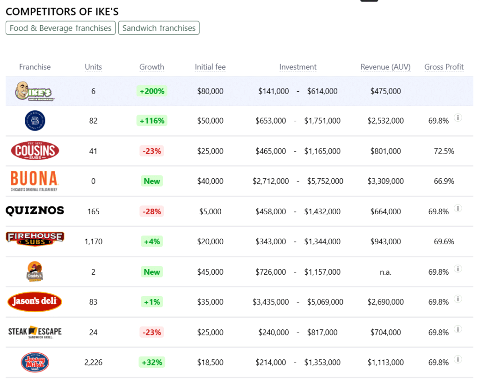Click the $943,000 revenue value
This screenshot has height=379, width=479.
385,241
